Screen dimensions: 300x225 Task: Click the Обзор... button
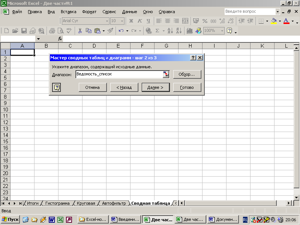point(187,74)
